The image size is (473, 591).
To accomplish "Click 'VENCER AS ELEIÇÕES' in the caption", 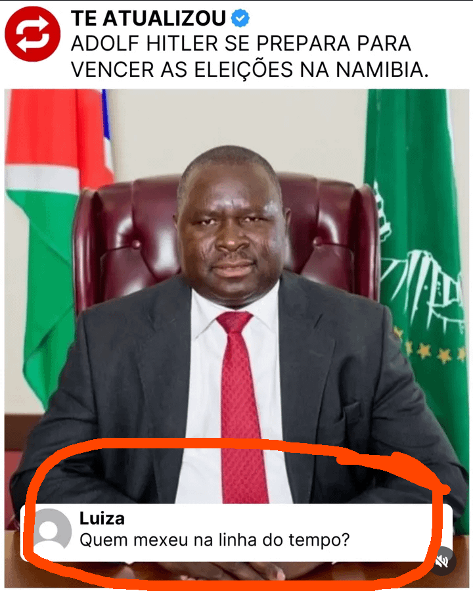I will click(x=182, y=69).
